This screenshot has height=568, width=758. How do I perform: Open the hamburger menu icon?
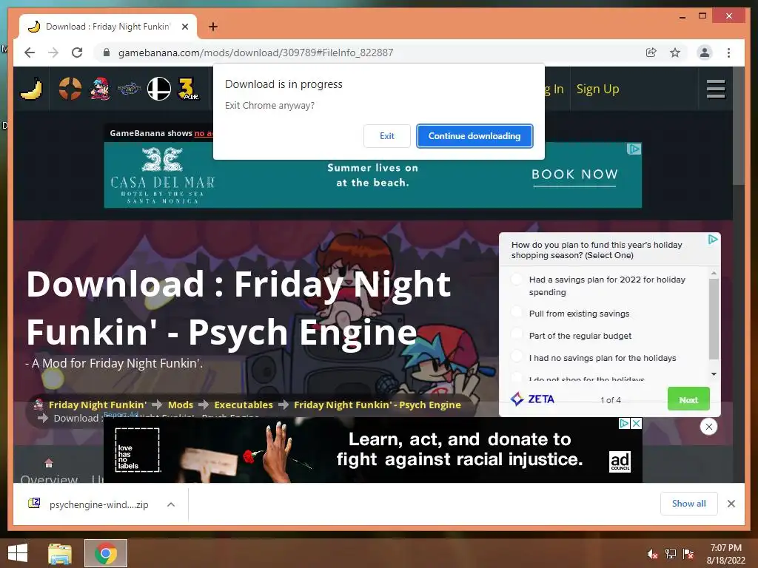(716, 89)
